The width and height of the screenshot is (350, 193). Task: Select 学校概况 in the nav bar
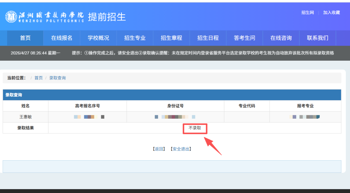(98, 38)
